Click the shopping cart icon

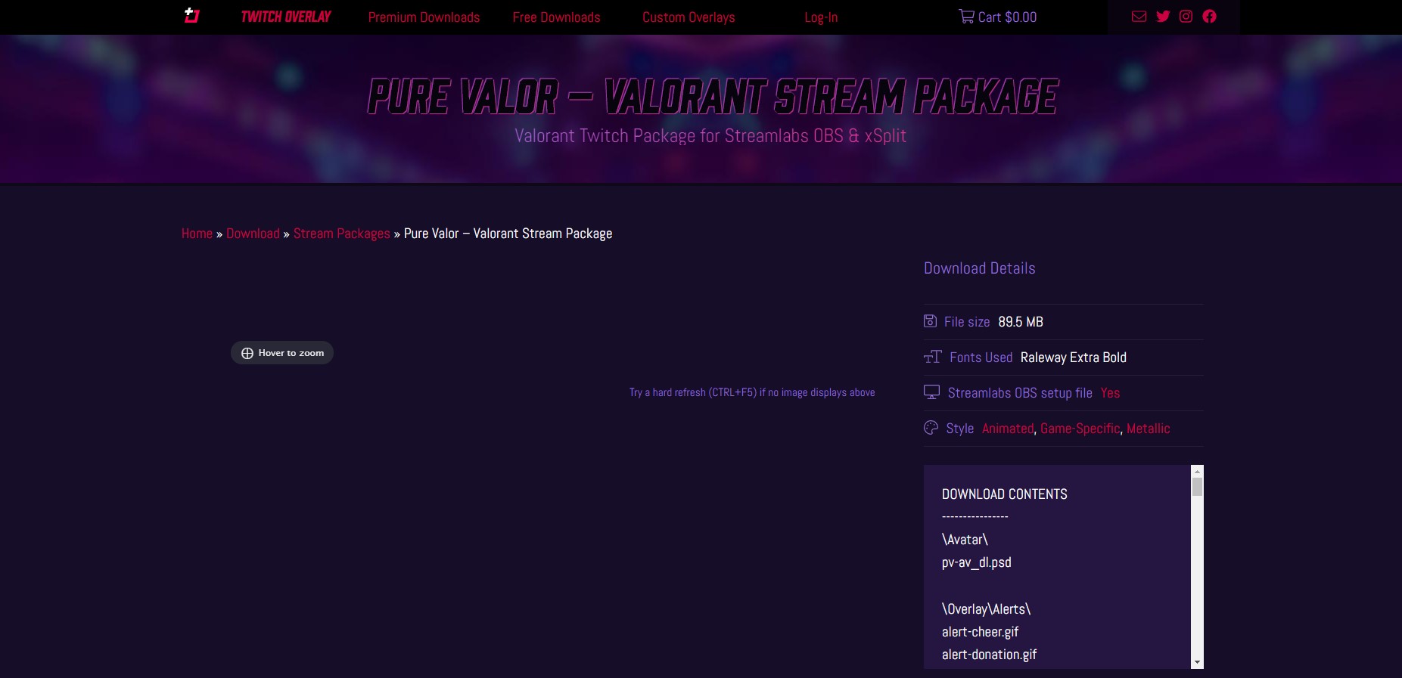coord(966,16)
